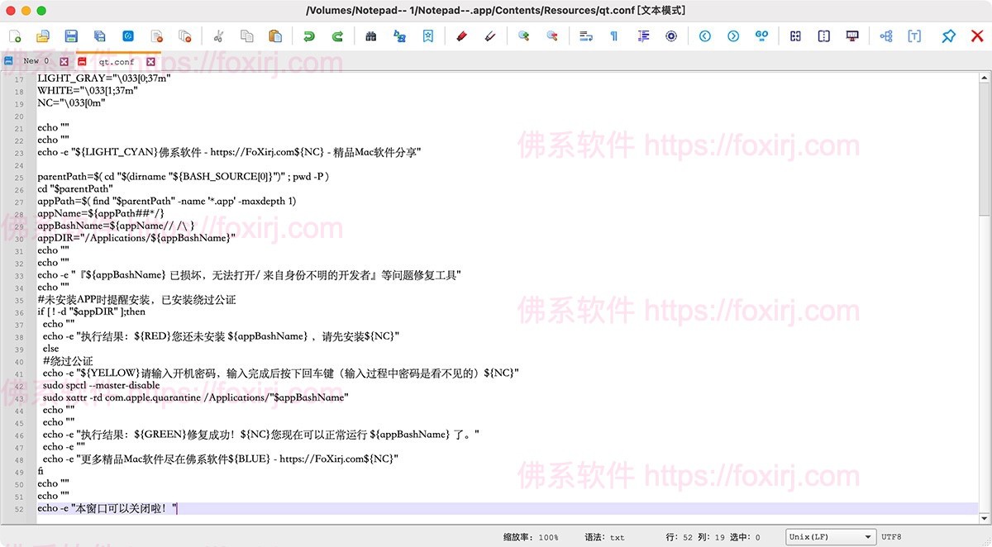
Task: Open the Unix(LF) line-ending dropdown
Action: click(x=829, y=536)
